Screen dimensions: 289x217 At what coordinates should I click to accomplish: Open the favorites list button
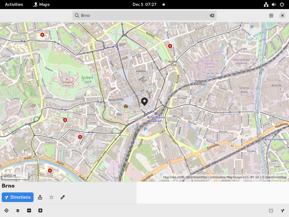271,211
